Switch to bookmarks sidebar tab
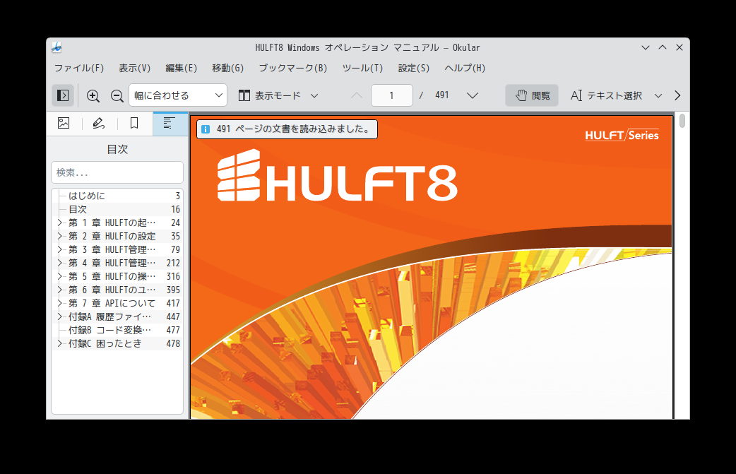Viewport: 736px width, 474px height. 134,124
